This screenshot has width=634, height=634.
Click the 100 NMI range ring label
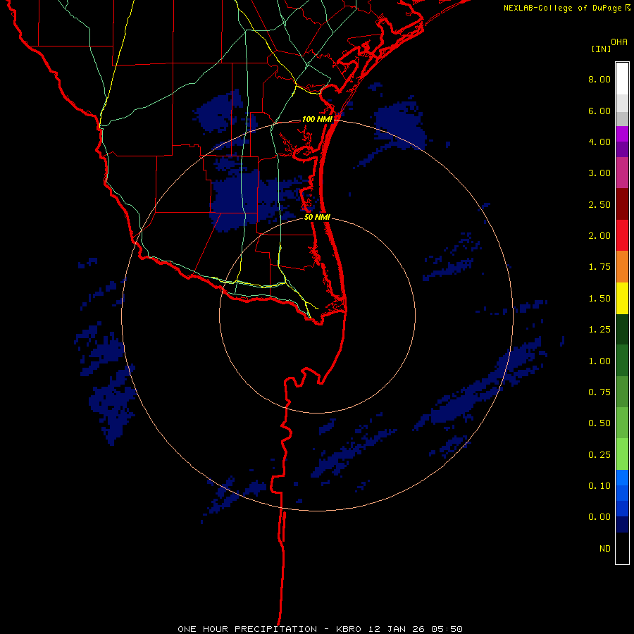[317, 119]
